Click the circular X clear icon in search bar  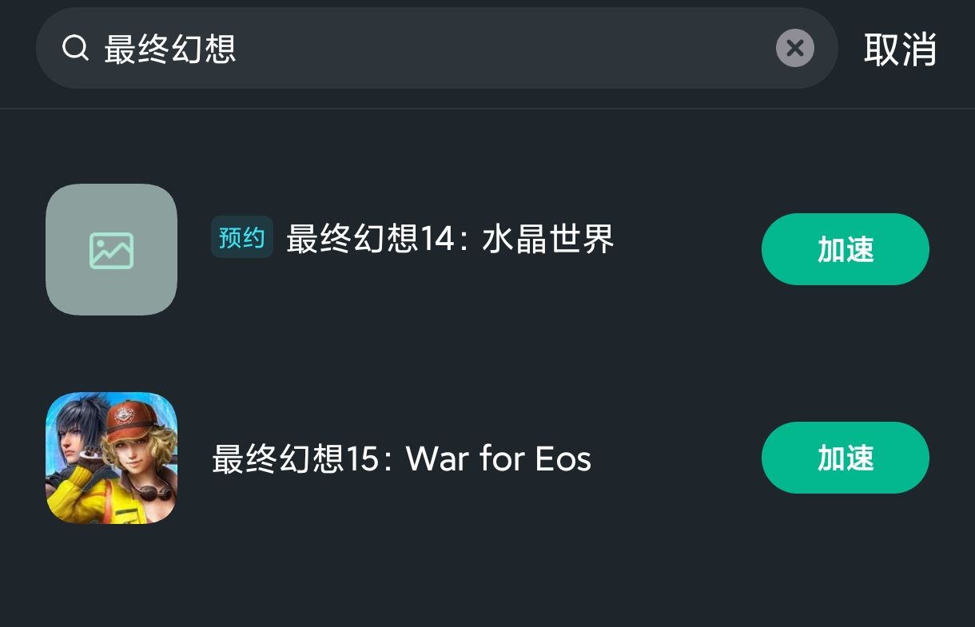[x=795, y=48]
